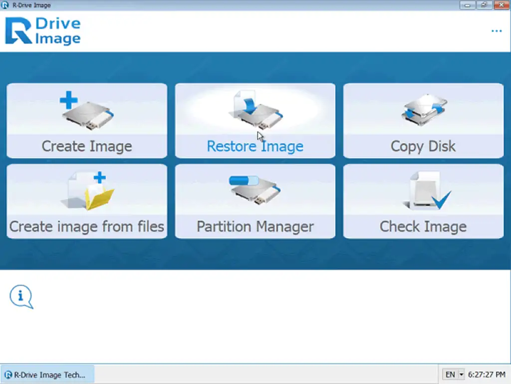Click the title bar application icon
511x384 pixels.
tap(5, 5)
